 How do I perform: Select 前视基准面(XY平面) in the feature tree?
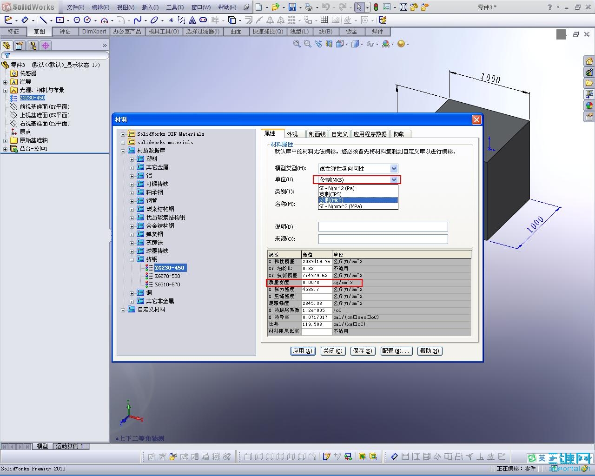pyautogui.click(x=45, y=107)
